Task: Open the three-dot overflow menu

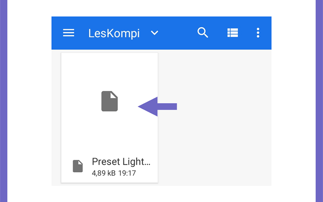Action: (258, 33)
